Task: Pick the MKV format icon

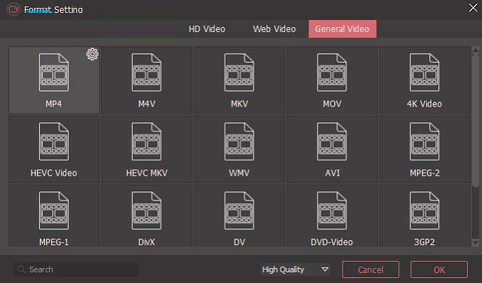Action: (239, 73)
